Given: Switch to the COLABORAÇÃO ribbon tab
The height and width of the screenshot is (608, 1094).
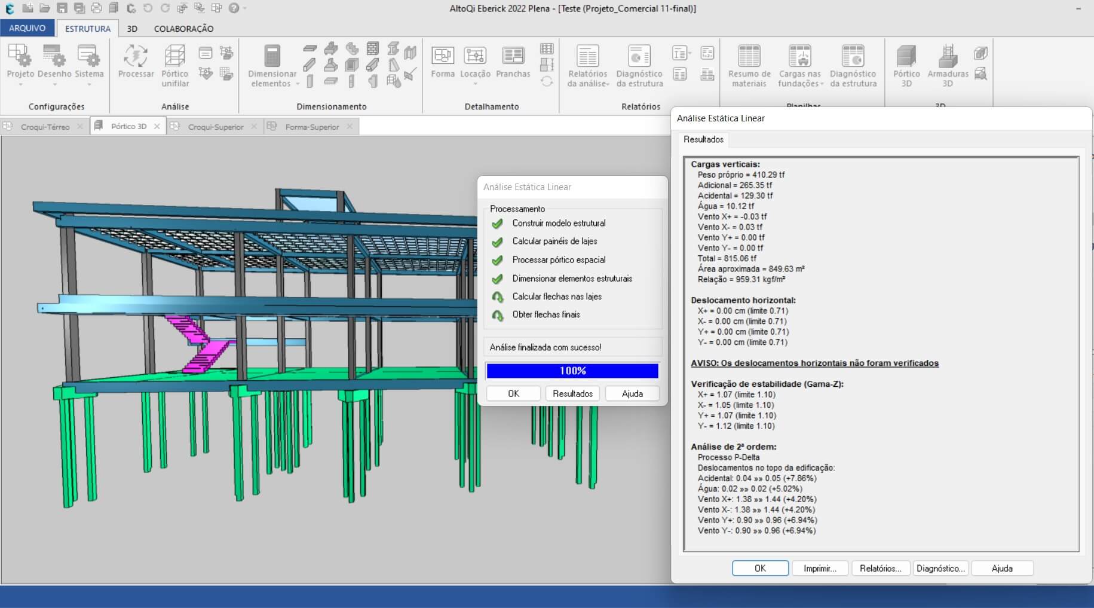Looking at the screenshot, I should [x=183, y=29].
